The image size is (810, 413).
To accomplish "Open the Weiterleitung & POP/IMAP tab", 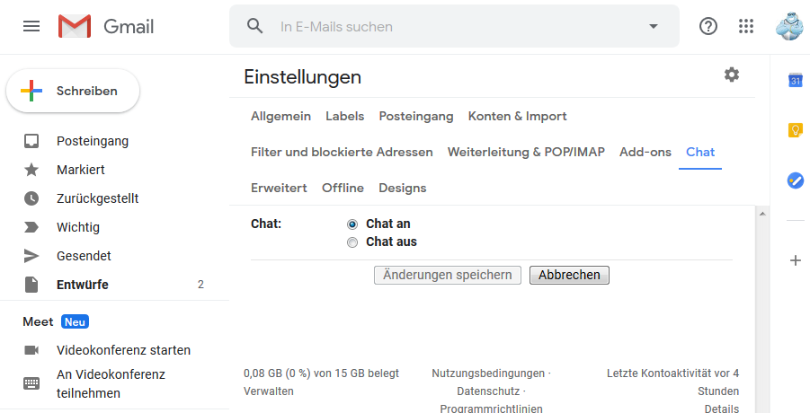I will [x=526, y=152].
